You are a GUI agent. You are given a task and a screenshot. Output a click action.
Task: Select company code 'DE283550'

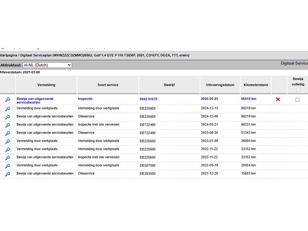click(147, 174)
